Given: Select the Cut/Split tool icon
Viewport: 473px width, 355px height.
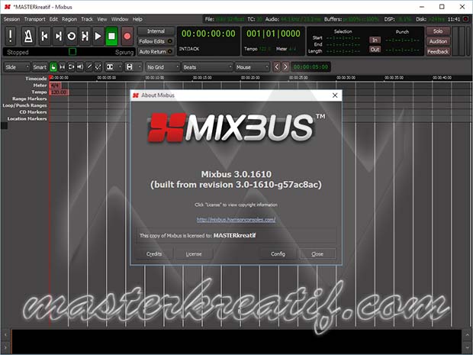Looking at the screenshot, I should tap(71, 67).
